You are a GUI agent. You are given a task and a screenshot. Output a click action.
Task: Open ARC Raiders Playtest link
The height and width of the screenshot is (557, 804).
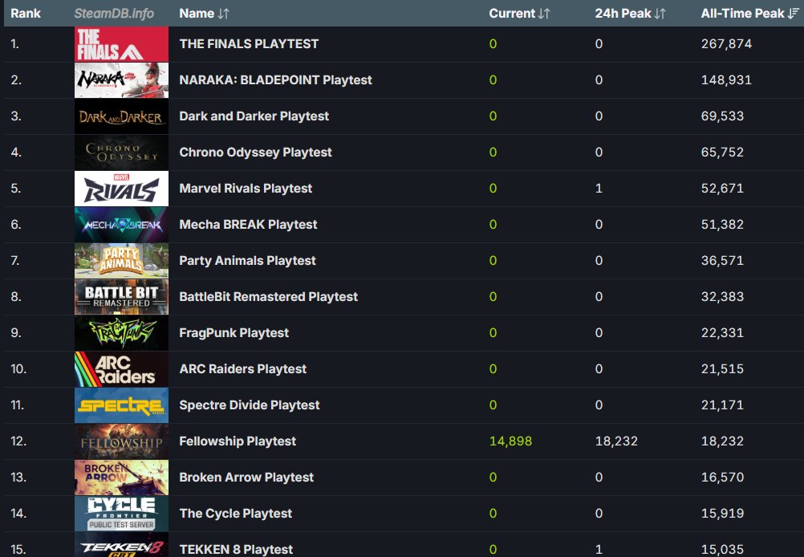242,369
